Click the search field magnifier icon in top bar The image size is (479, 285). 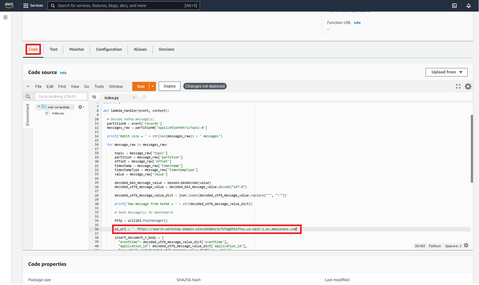[x=53, y=6]
